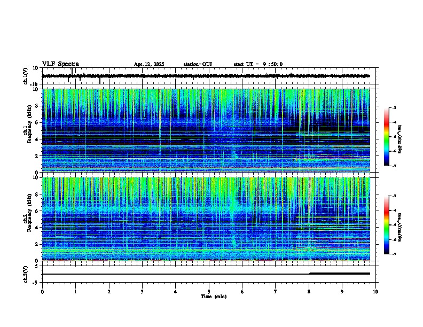Click the time axis tick label "10" at the end
Screen dimensions: 423x327
pos(375,292)
